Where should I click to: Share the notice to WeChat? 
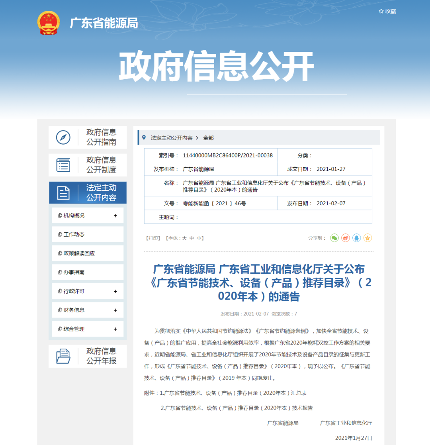tap(334, 238)
